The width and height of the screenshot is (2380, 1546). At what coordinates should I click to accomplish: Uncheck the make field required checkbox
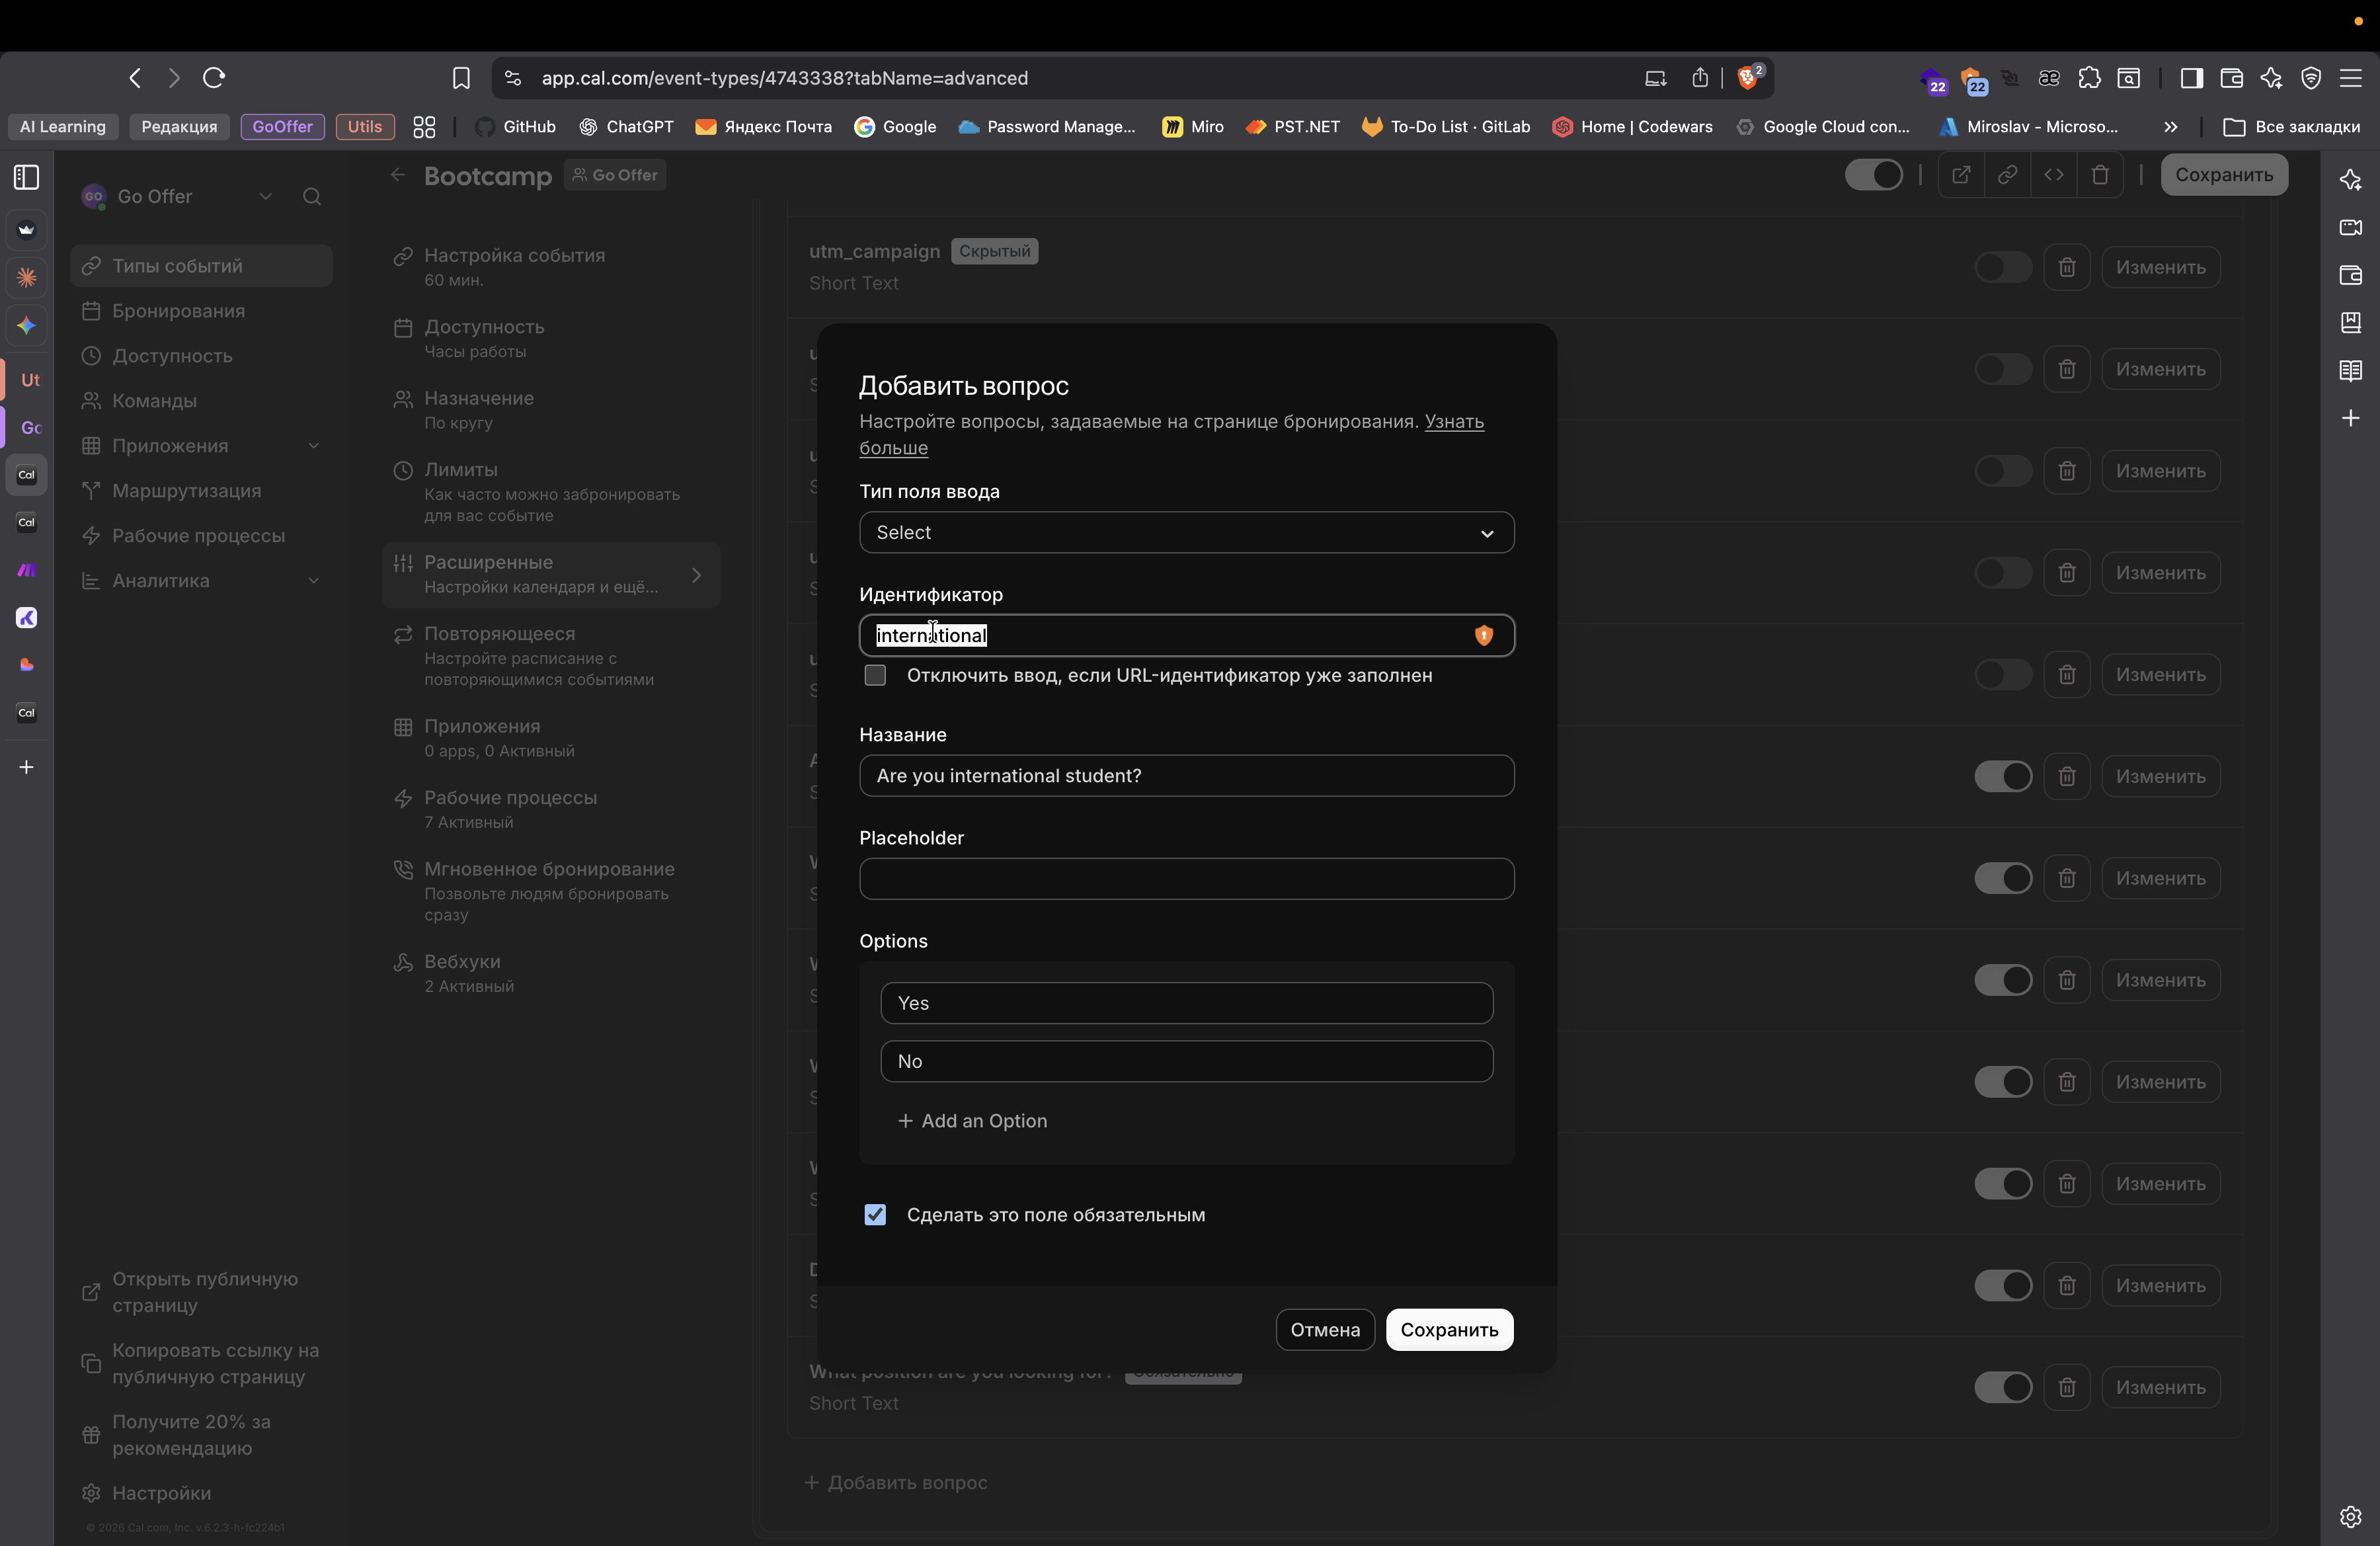click(x=875, y=1215)
